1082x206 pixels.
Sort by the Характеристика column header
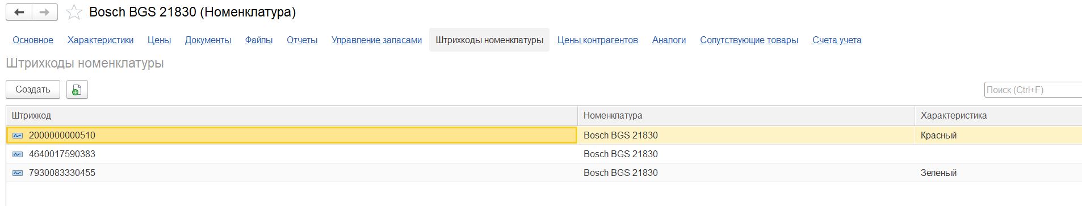coord(998,116)
